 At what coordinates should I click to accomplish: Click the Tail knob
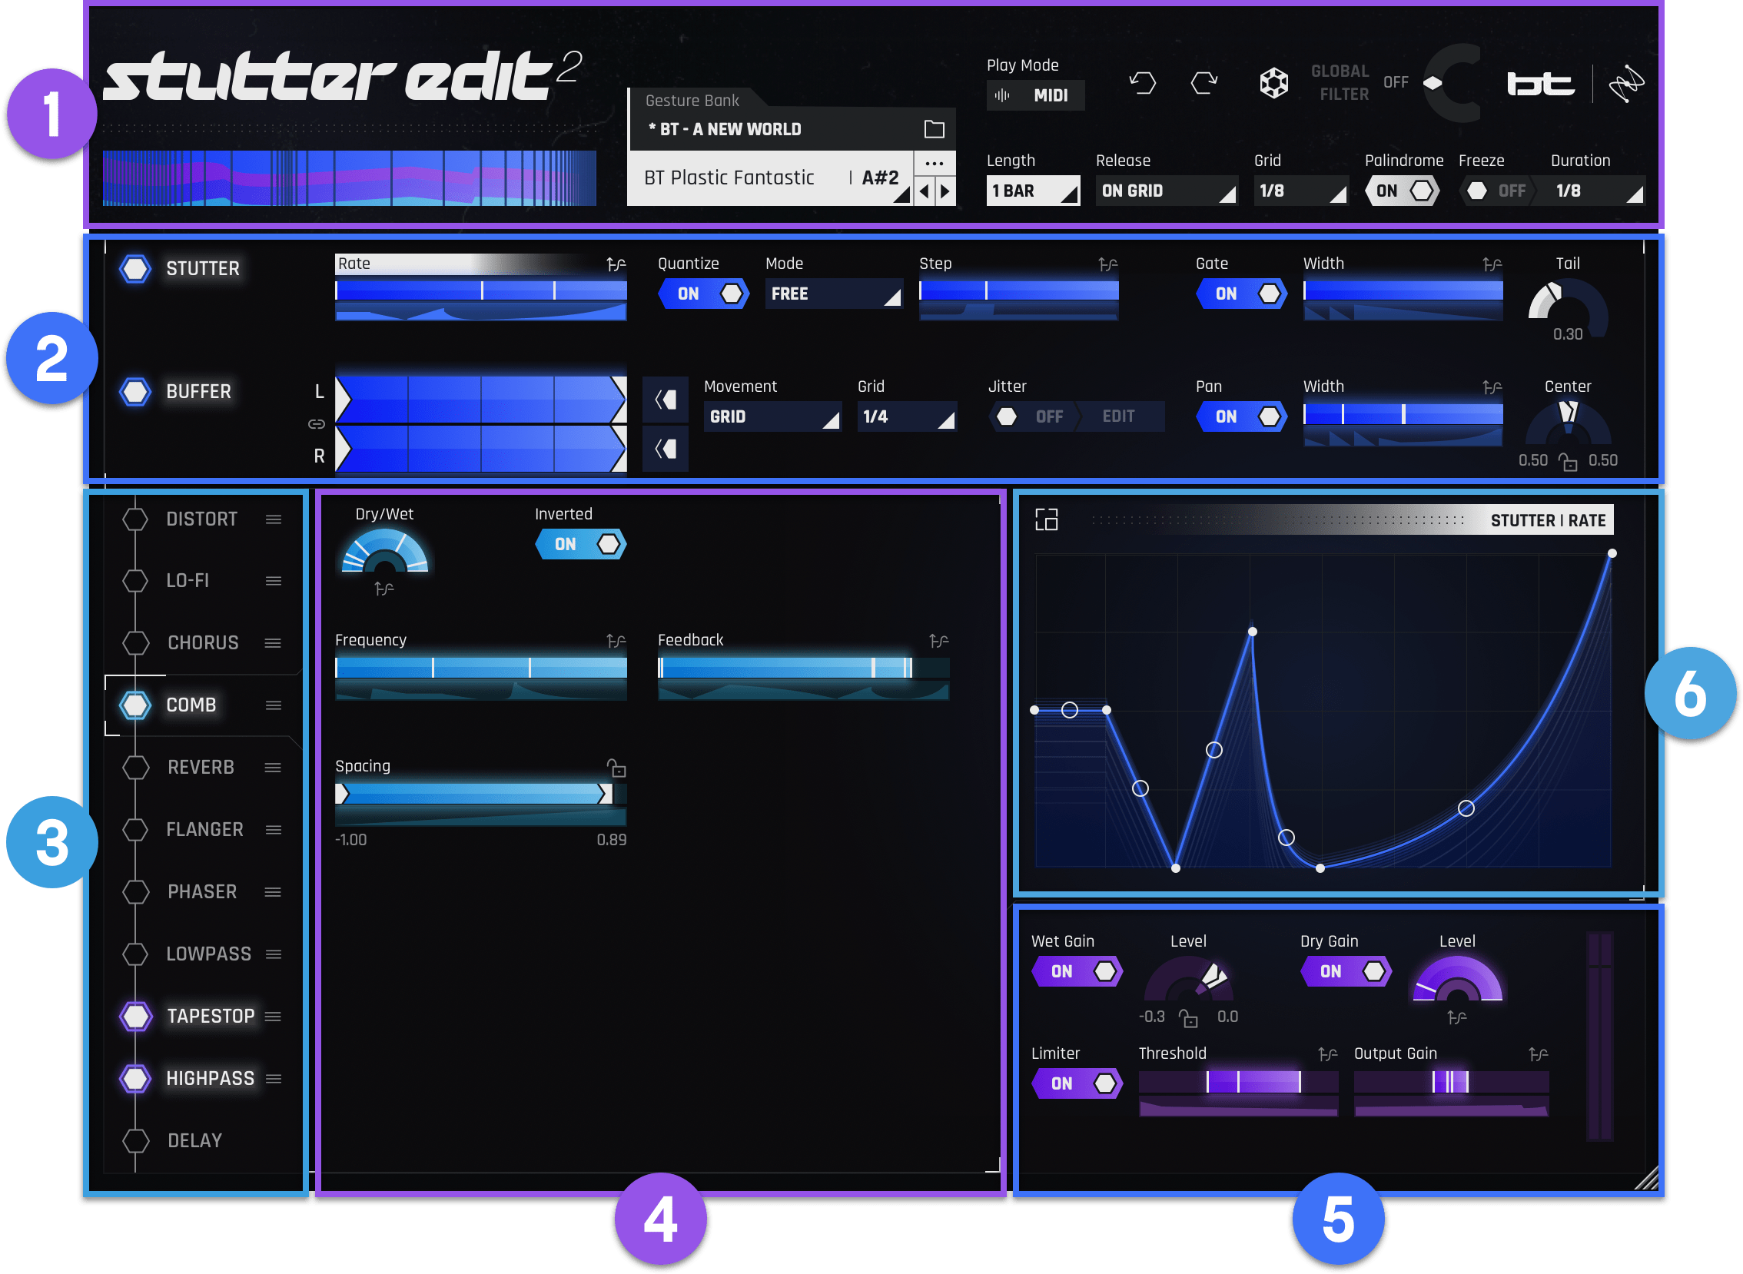pyautogui.click(x=1567, y=308)
